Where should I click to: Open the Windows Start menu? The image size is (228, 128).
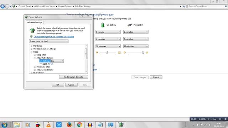pyautogui.click(x=4, y=125)
